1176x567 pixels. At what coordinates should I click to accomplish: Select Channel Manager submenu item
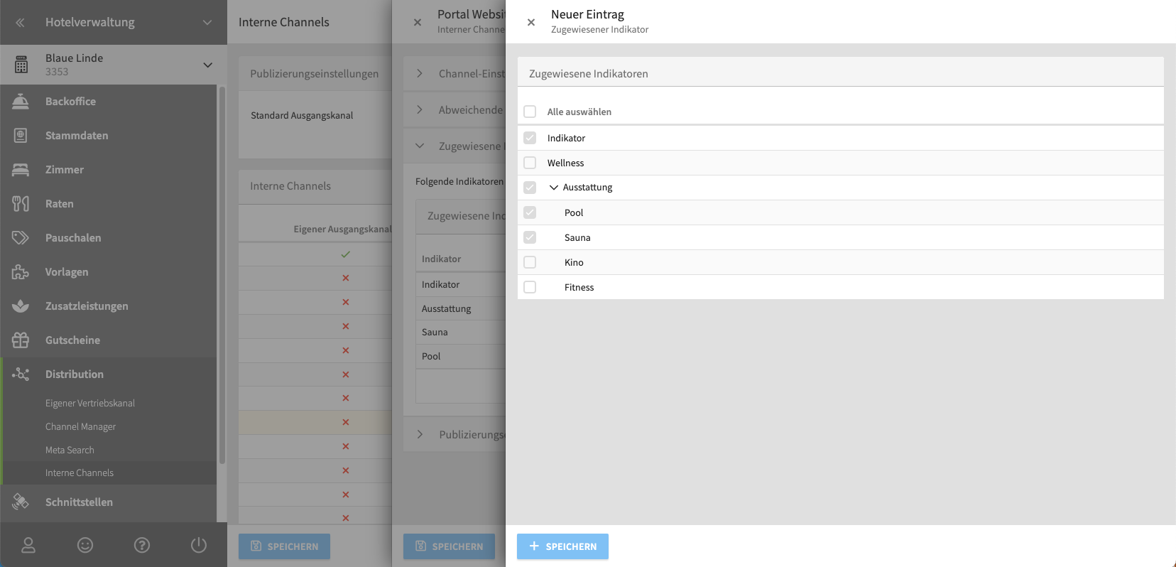tap(80, 426)
